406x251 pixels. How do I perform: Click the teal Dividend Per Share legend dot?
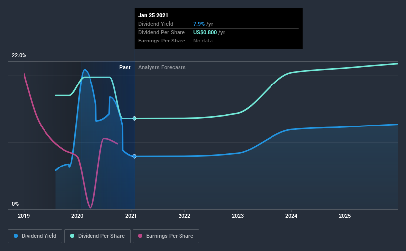[72, 236]
